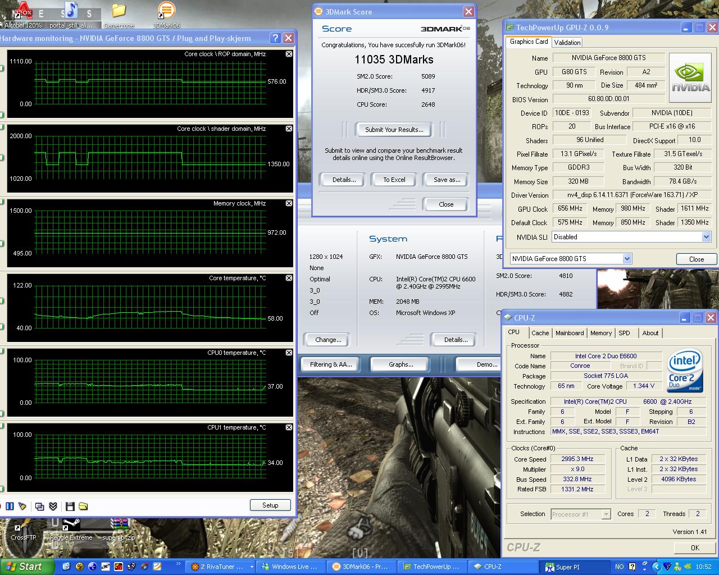This screenshot has height=575, width=719.
Task: Click the Core Speed value 2995.3 MHz in CPU-Z
Action: [577, 459]
